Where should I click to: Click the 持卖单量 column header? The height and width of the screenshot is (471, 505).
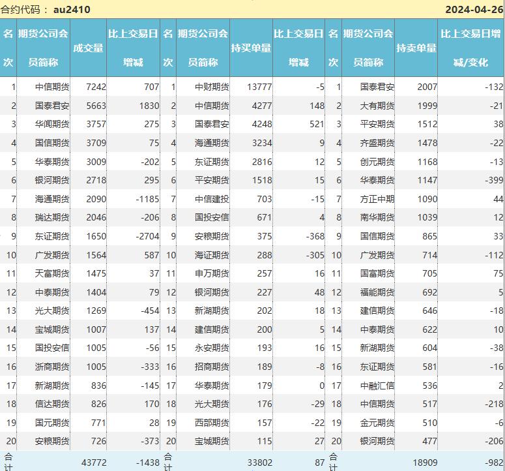[416, 48]
